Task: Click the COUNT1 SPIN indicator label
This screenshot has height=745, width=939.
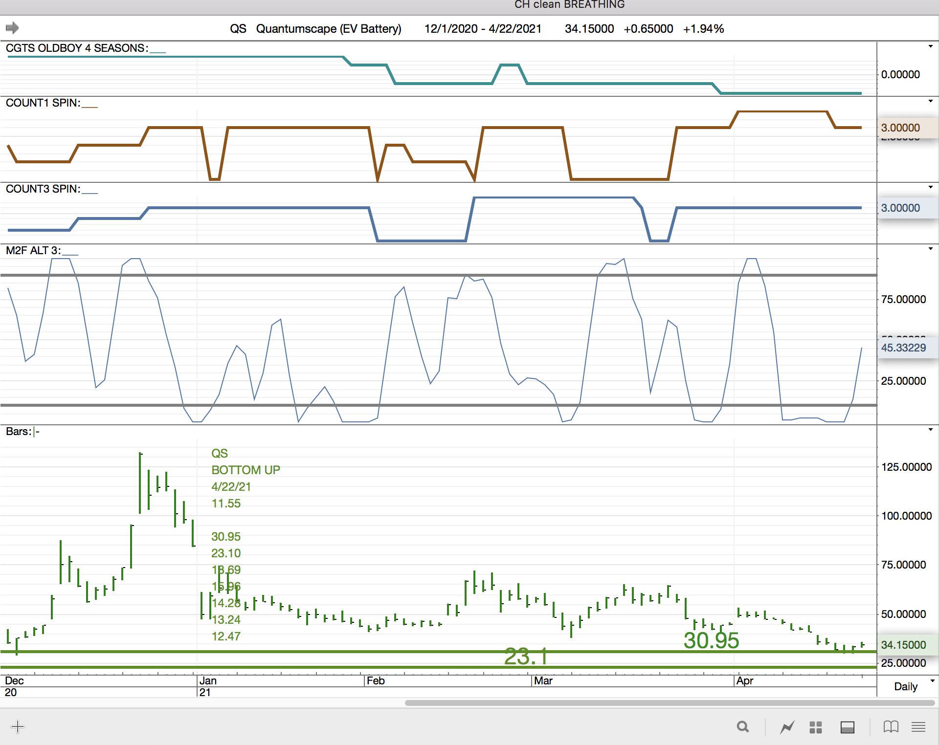Action: pyautogui.click(x=43, y=103)
